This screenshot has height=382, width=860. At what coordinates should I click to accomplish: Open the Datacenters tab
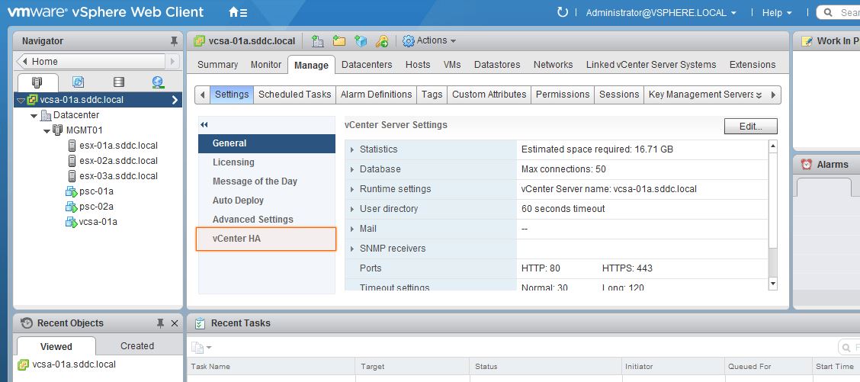(x=367, y=65)
